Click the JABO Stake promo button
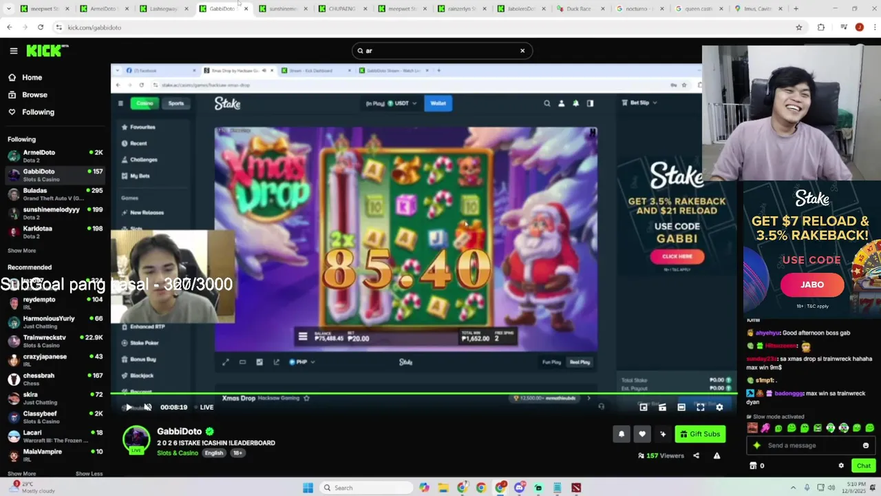Screen dimensions: 881x496 (x=811, y=285)
